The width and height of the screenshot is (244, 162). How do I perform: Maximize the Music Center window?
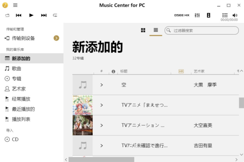point(229,5)
